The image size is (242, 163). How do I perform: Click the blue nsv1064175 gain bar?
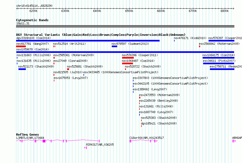[x=219, y=58]
